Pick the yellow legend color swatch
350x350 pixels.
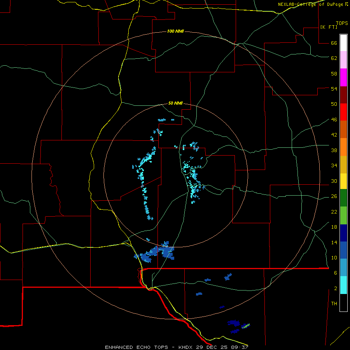tap(343, 181)
